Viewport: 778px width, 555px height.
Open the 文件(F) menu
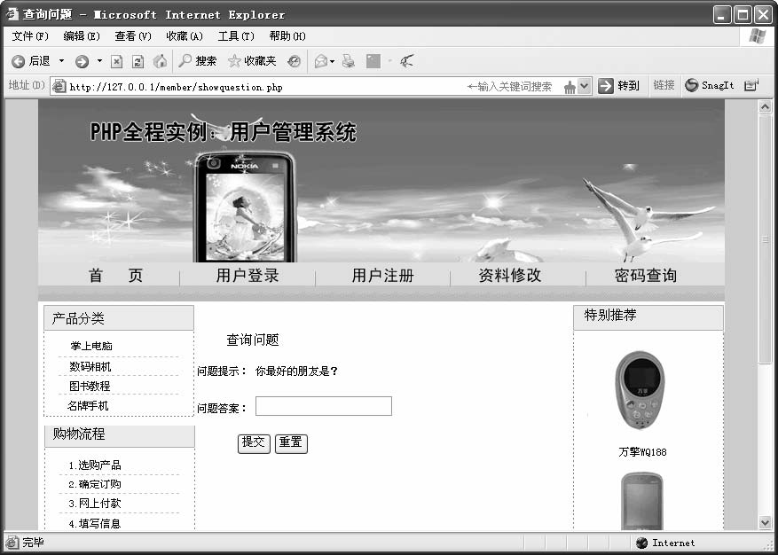(30, 36)
